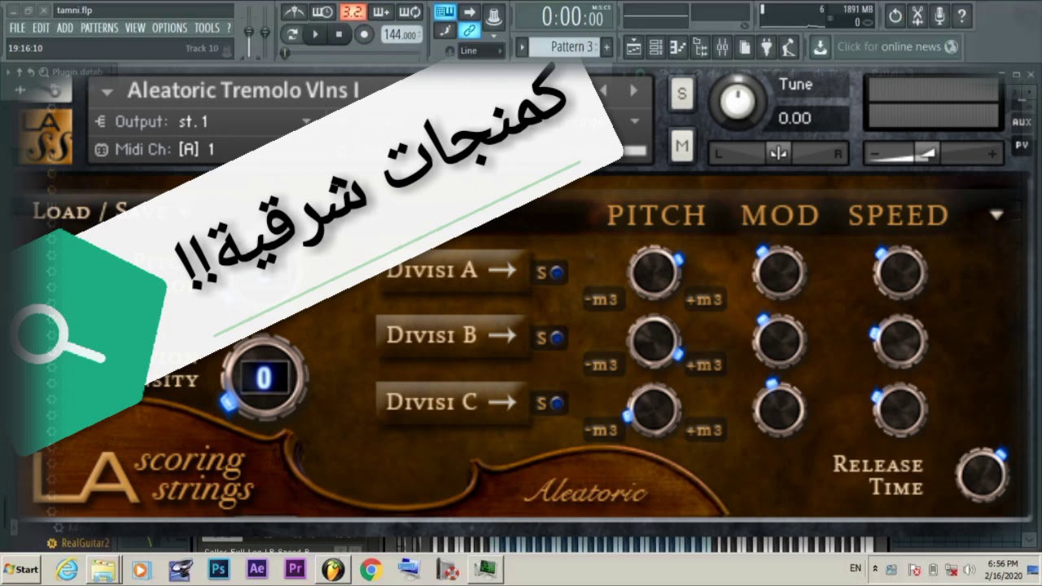Image resolution: width=1042 pixels, height=586 pixels.
Task: Open the TOOLS menu
Action: (x=207, y=28)
